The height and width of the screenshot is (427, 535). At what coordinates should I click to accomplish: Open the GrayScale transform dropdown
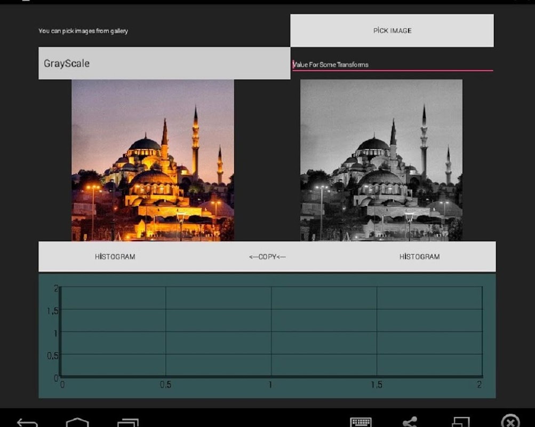click(164, 64)
